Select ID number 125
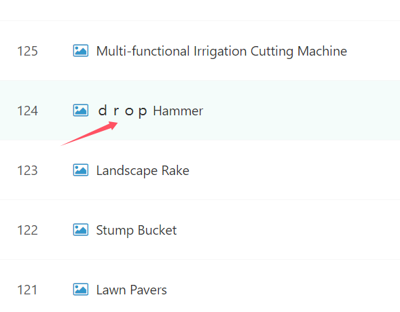 click(x=27, y=51)
